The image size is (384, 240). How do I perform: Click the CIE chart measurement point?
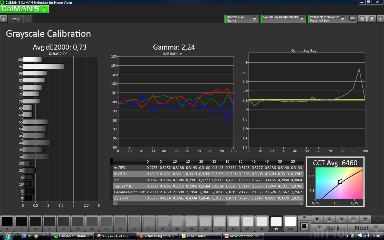click(x=340, y=182)
